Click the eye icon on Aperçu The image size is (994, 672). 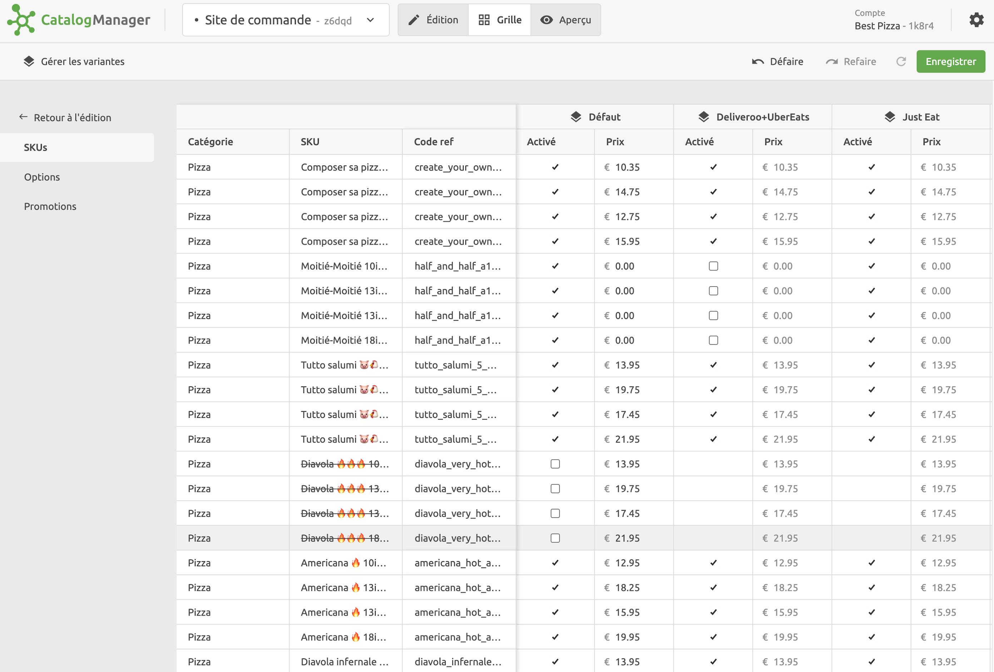click(x=546, y=20)
